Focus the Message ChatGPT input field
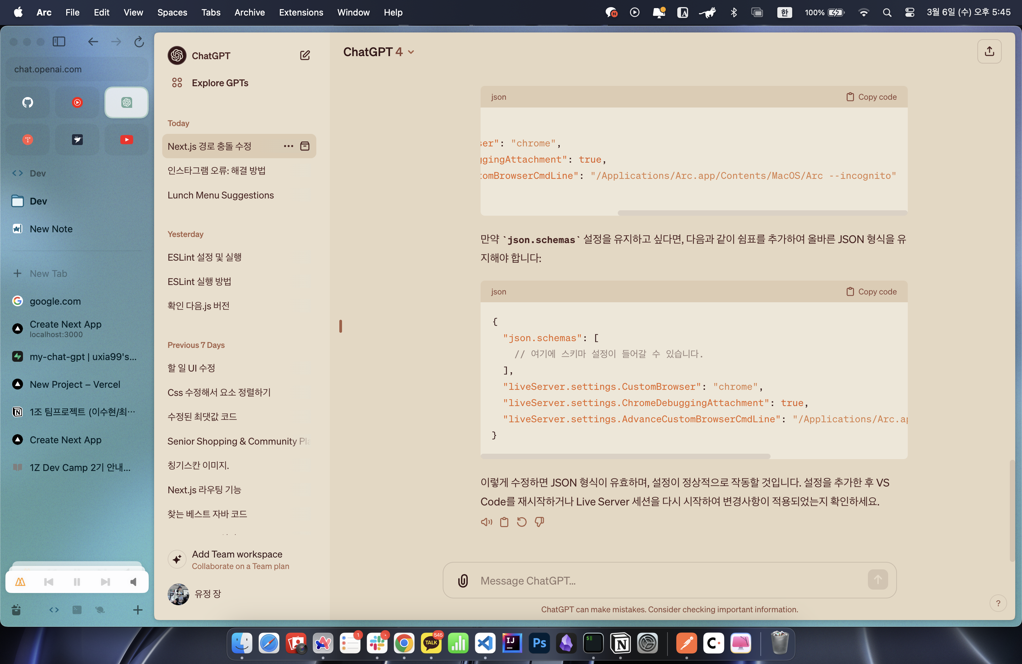This screenshot has width=1022, height=664. [669, 581]
